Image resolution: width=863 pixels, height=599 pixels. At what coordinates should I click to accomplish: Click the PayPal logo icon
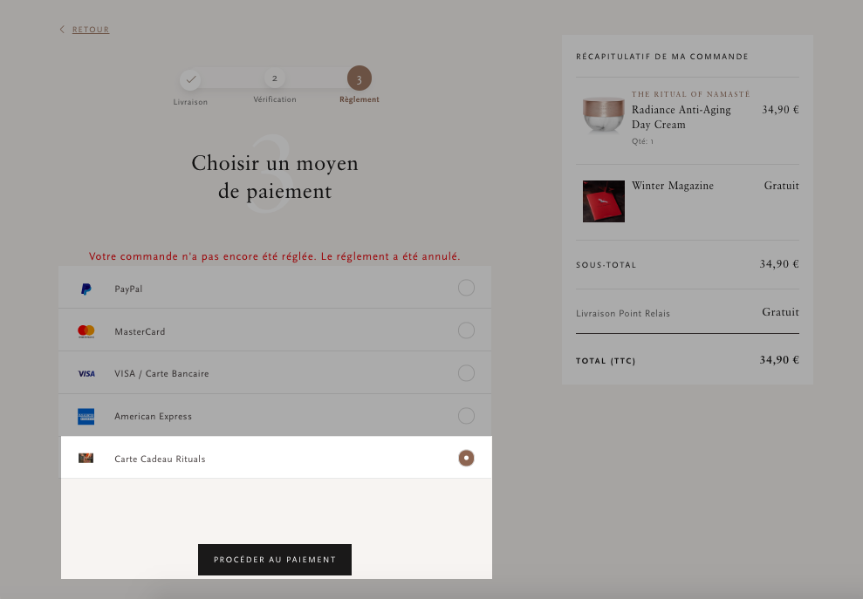86,289
